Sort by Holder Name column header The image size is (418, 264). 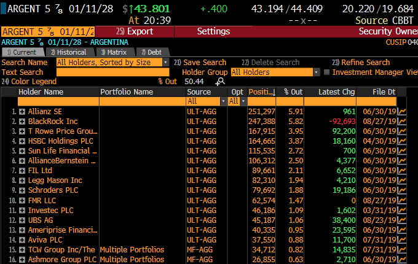click(58, 92)
